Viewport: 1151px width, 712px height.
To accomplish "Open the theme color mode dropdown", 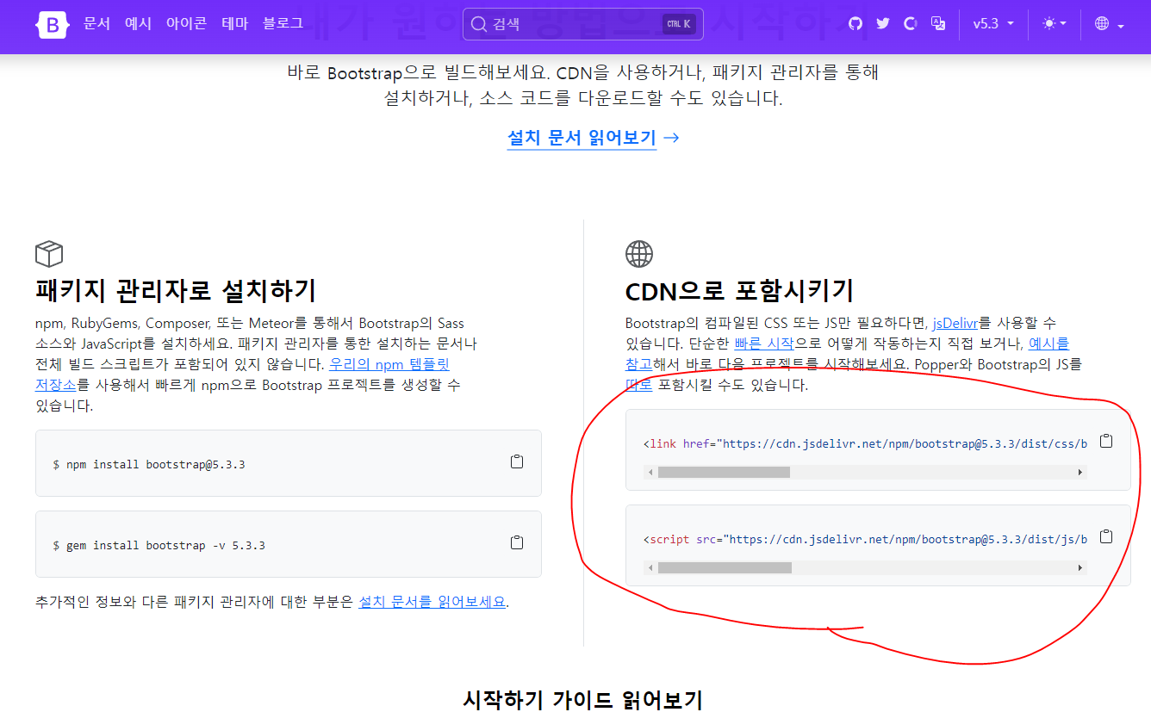I will (1055, 24).
